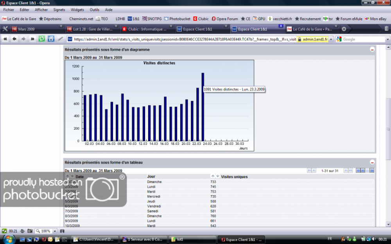
Task: Open the Photobucket bookmark
Action: pos(177,19)
